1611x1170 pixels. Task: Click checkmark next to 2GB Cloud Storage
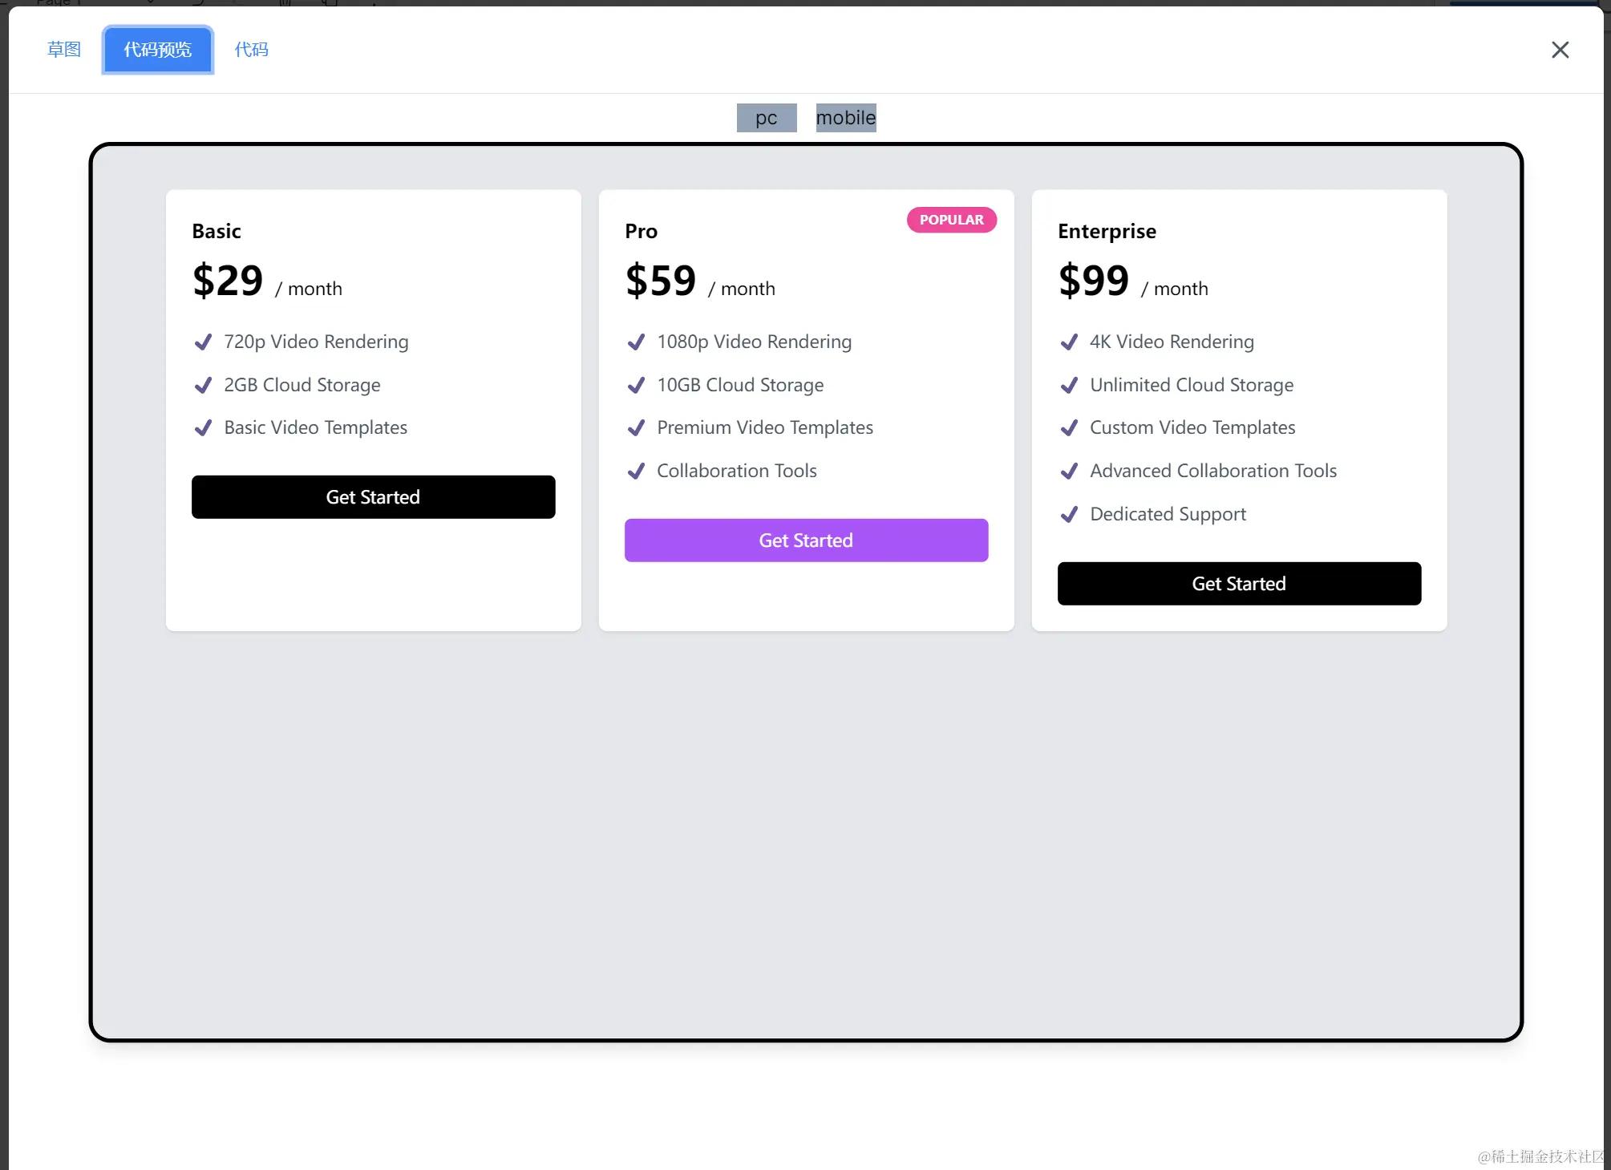(x=203, y=386)
